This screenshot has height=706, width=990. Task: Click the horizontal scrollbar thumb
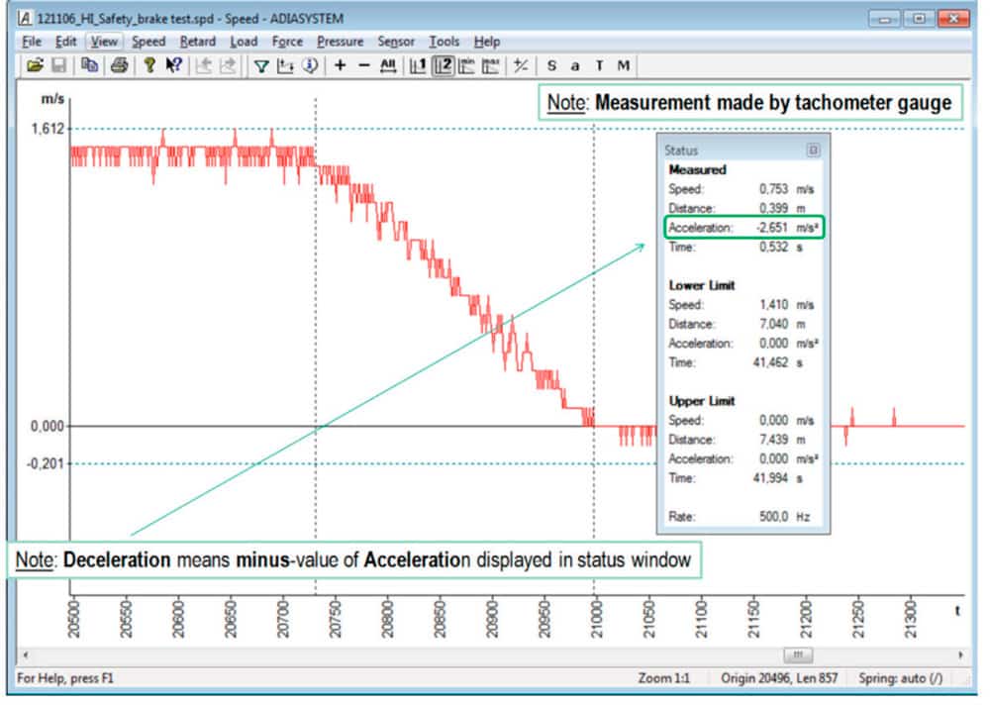[798, 655]
